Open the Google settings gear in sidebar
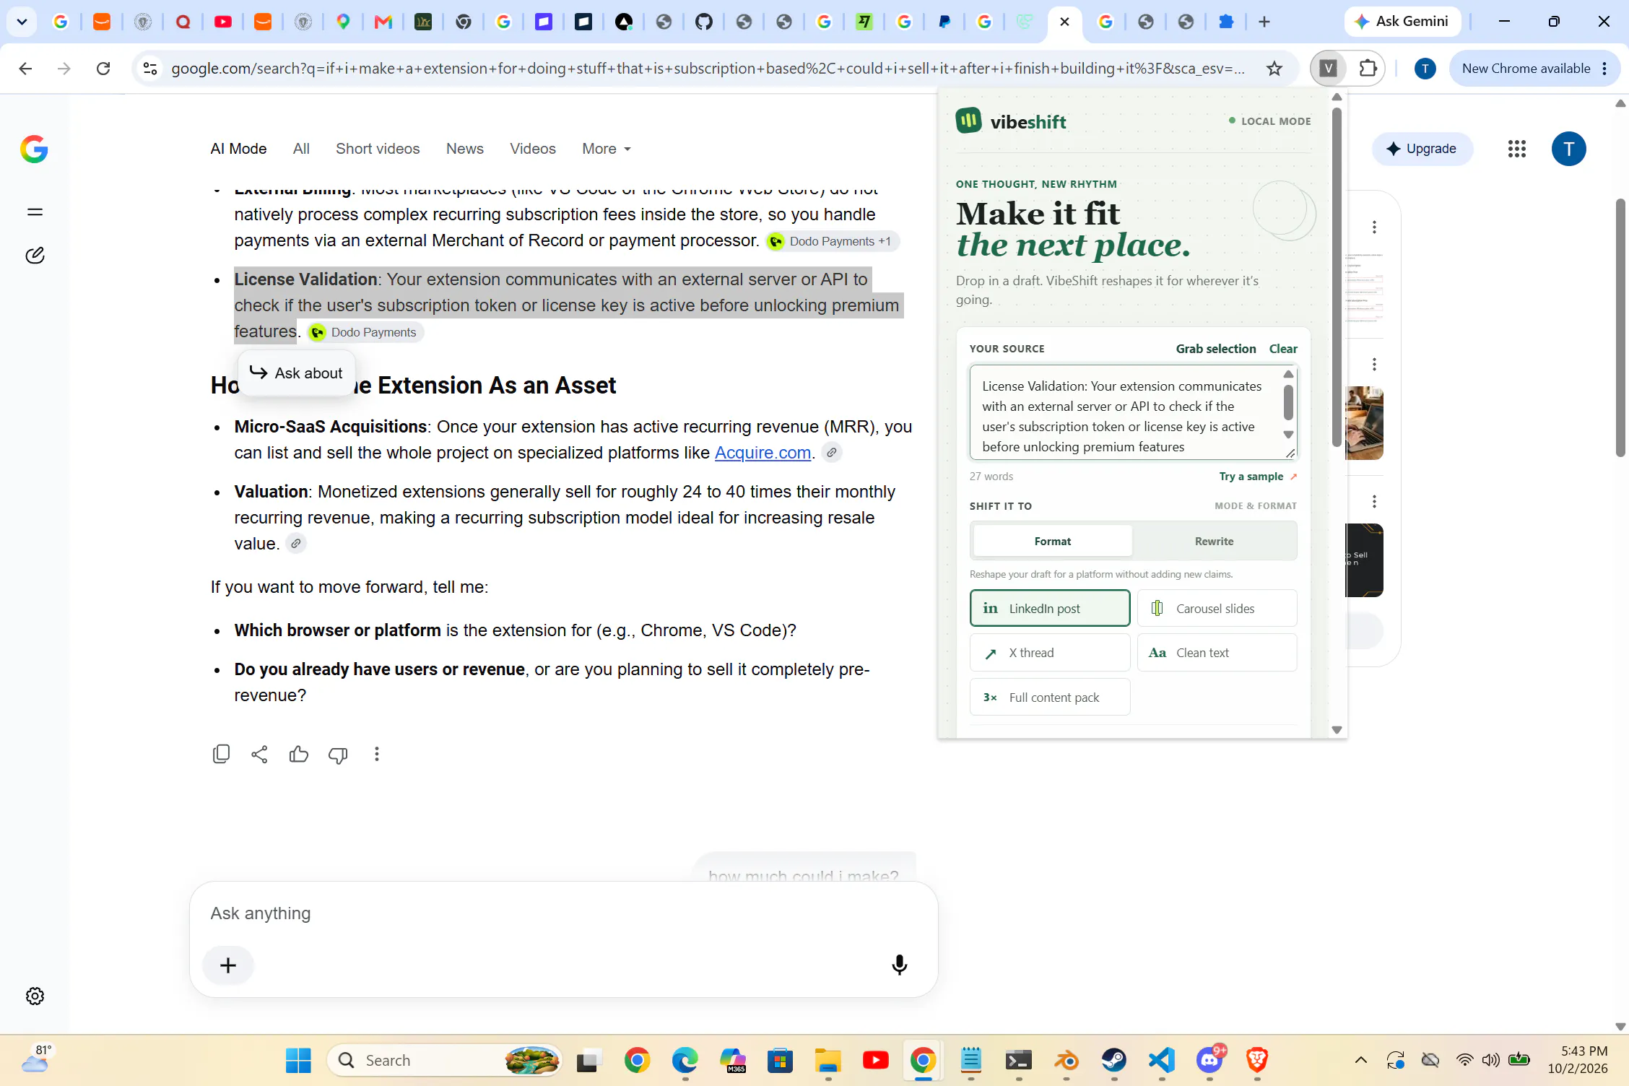Viewport: 1629px width, 1086px height. pyautogui.click(x=35, y=996)
